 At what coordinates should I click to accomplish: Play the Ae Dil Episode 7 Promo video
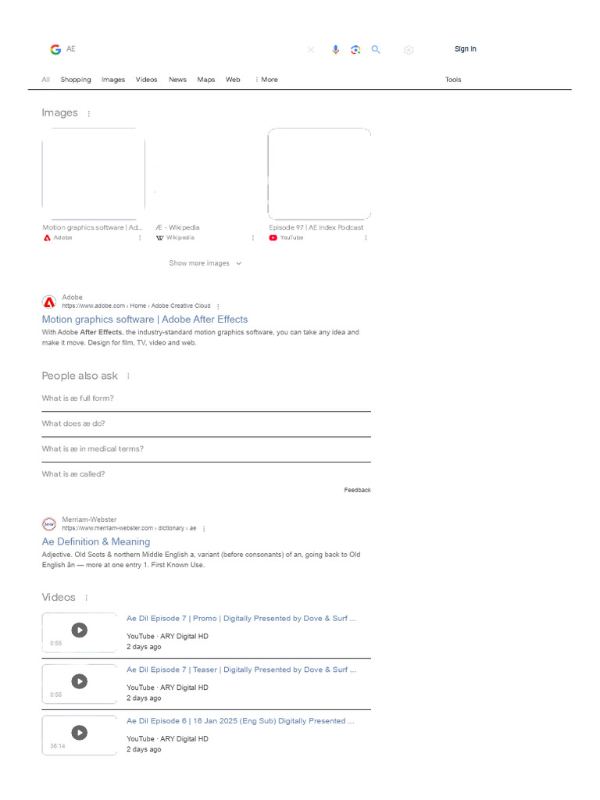coord(79,630)
